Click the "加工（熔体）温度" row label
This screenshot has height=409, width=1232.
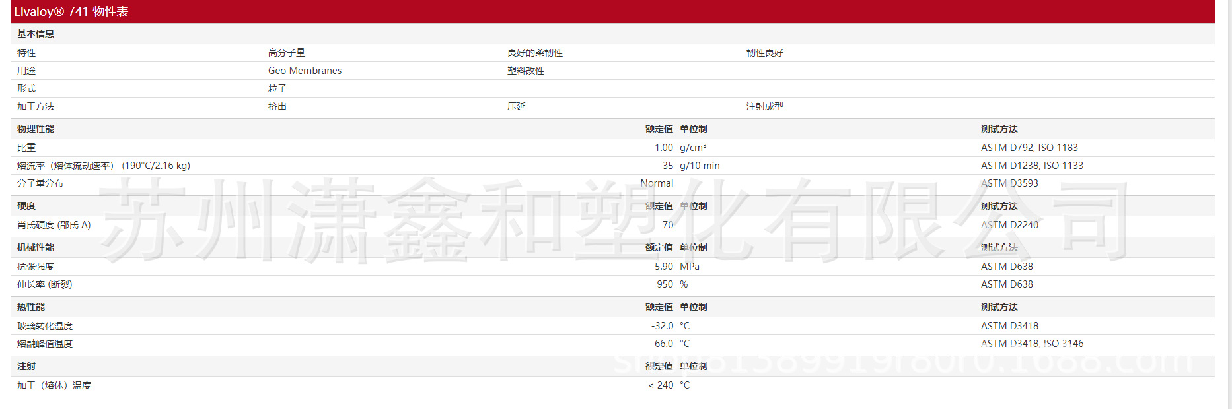54,385
